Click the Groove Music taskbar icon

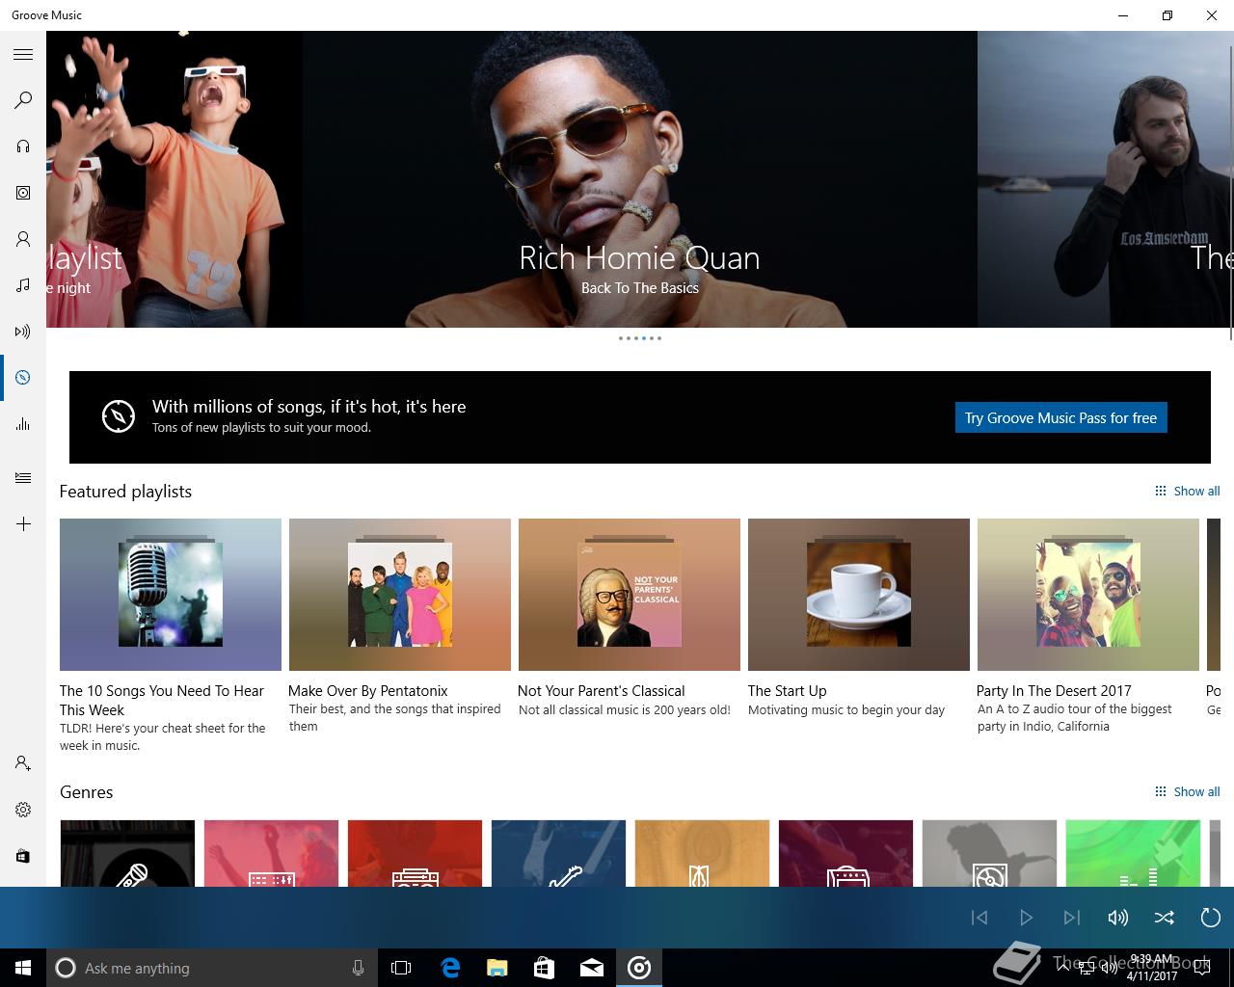tap(639, 968)
